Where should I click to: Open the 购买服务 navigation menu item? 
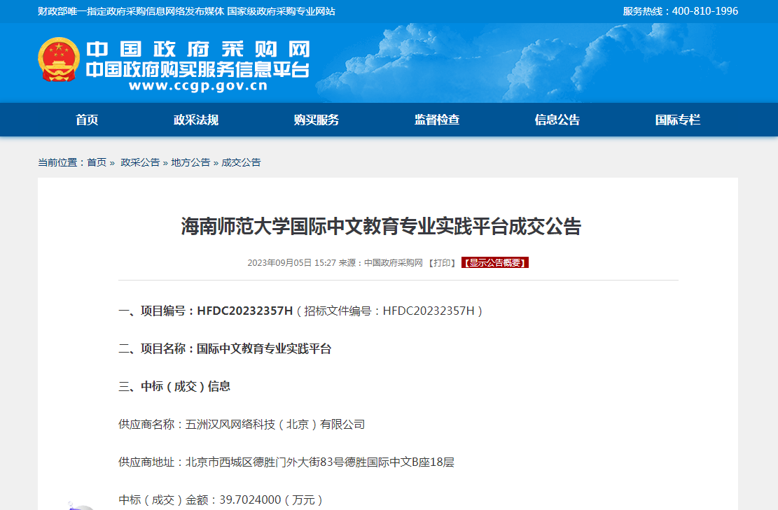click(x=316, y=120)
